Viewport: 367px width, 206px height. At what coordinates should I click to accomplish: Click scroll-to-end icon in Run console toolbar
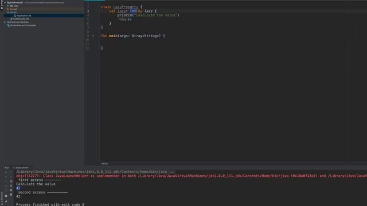click(x=11, y=185)
